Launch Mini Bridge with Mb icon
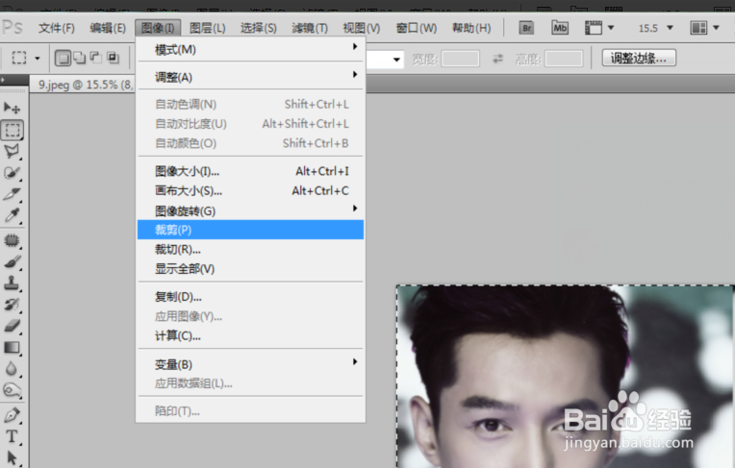Viewport: 735px width, 468px height. click(x=560, y=28)
